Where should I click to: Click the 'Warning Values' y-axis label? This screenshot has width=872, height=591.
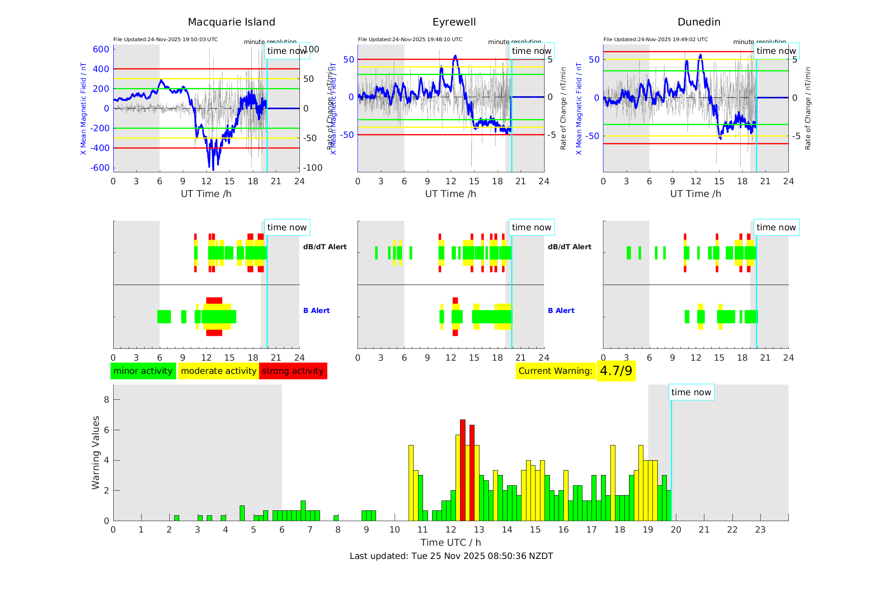(96, 452)
